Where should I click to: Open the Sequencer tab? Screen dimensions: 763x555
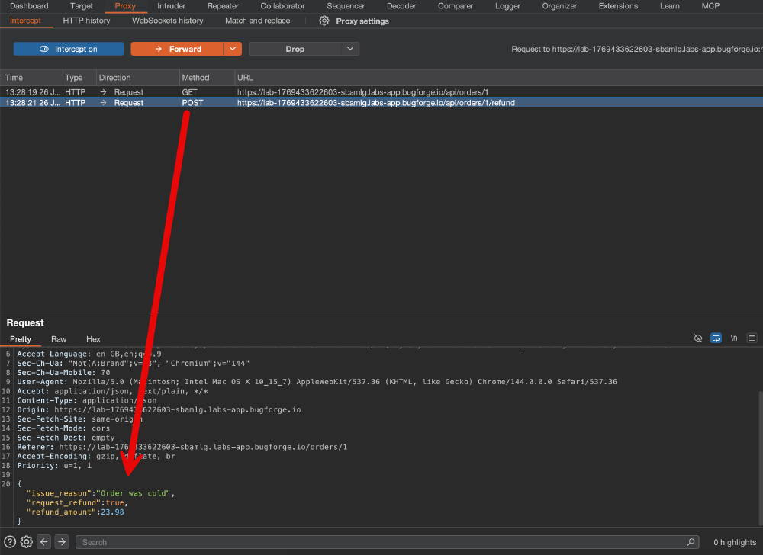(x=346, y=6)
